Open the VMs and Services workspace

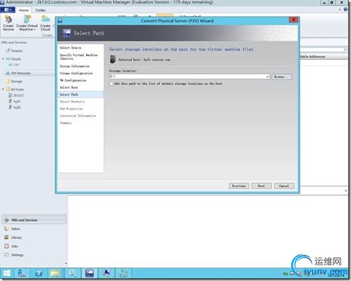[x=34, y=220]
